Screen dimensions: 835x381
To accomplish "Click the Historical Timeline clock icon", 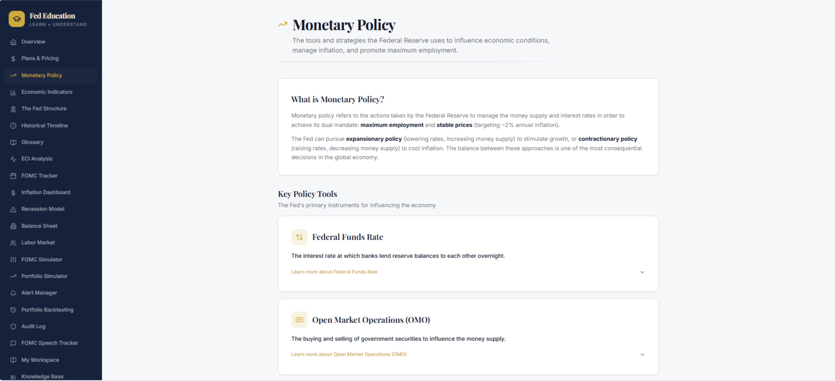I will pyautogui.click(x=13, y=126).
